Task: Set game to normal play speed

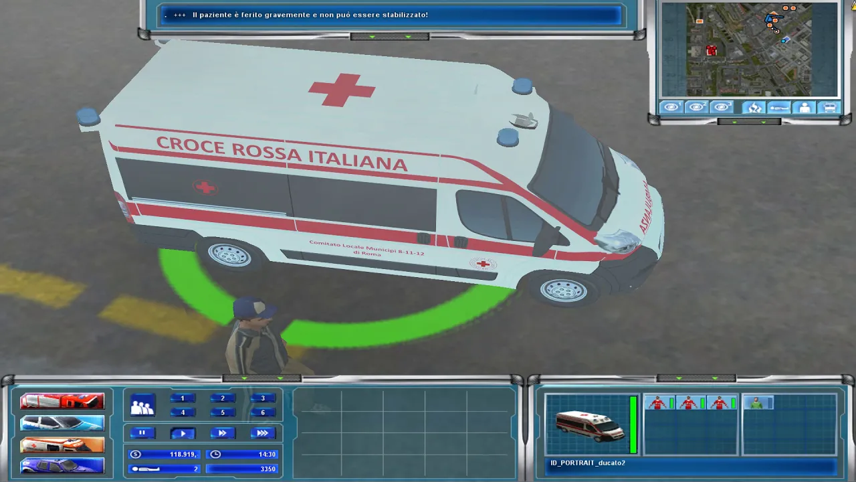Action: [183, 433]
